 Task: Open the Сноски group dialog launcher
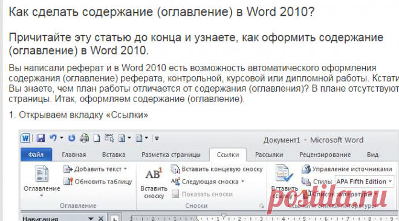pos(261,206)
